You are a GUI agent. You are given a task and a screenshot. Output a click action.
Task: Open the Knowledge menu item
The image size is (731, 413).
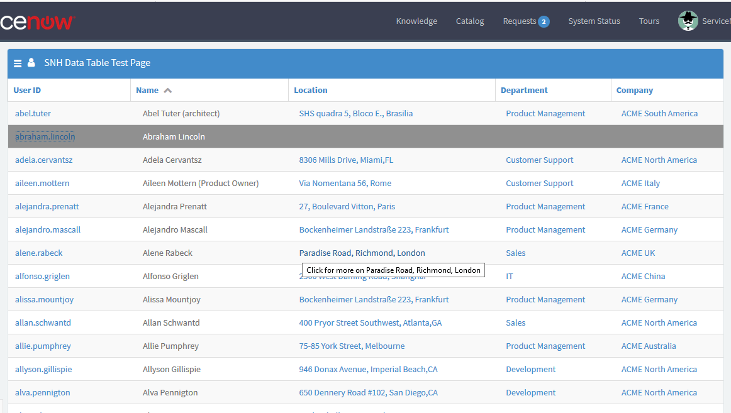(416, 21)
